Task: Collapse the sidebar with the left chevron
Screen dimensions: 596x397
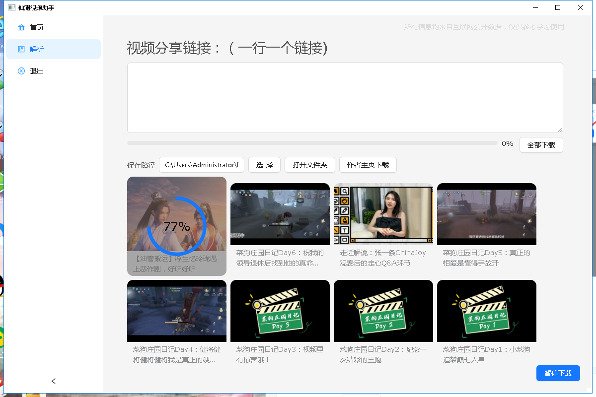Action: pos(54,381)
